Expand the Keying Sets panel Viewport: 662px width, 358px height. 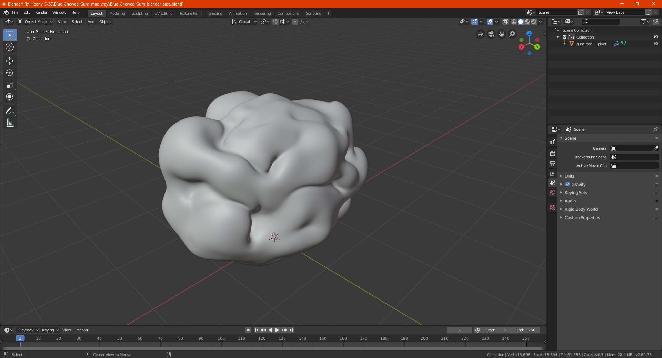(x=576, y=193)
